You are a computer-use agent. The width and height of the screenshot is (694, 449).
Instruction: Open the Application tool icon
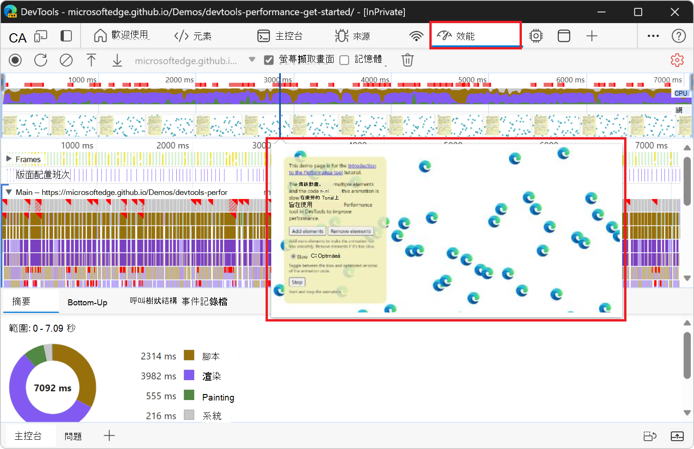pos(564,36)
